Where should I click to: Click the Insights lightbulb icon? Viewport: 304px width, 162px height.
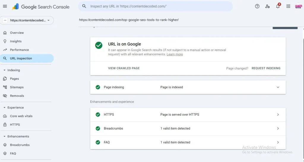coord(5,41)
